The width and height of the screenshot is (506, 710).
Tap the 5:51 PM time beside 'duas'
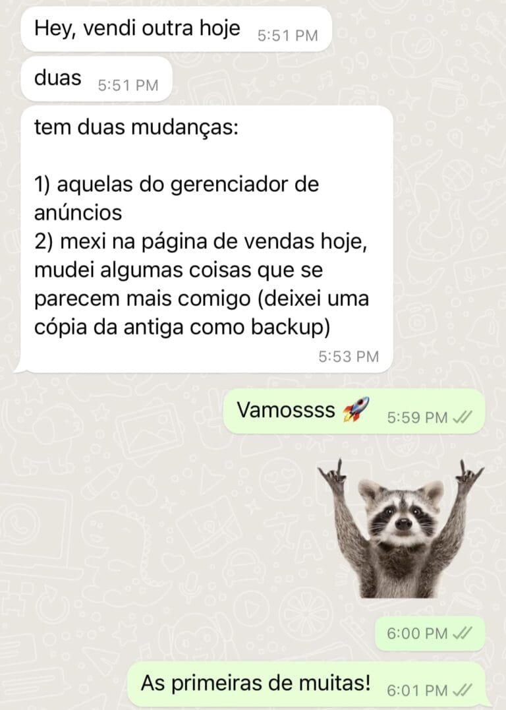(128, 85)
